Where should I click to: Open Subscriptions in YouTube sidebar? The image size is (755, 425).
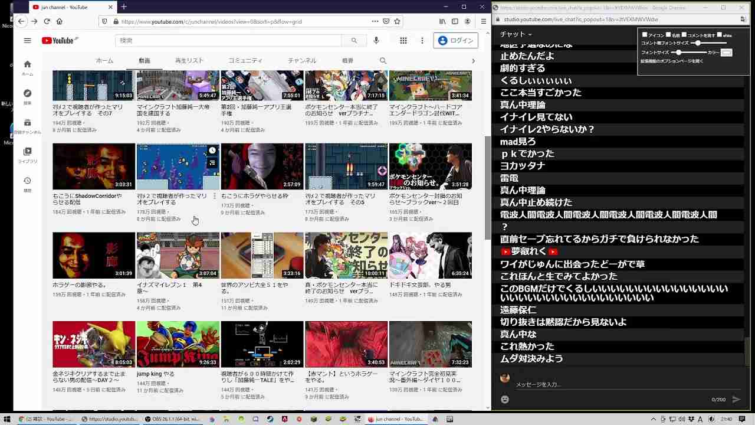27,126
